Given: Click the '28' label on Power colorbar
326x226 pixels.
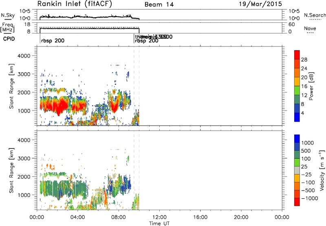Looking at the screenshot, I should [x=304, y=60].
